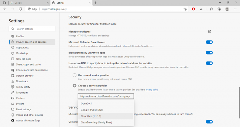Open external Manage certificates icon
The height and width of the screenshot is (127, 240).
click(x=210, y=31)
